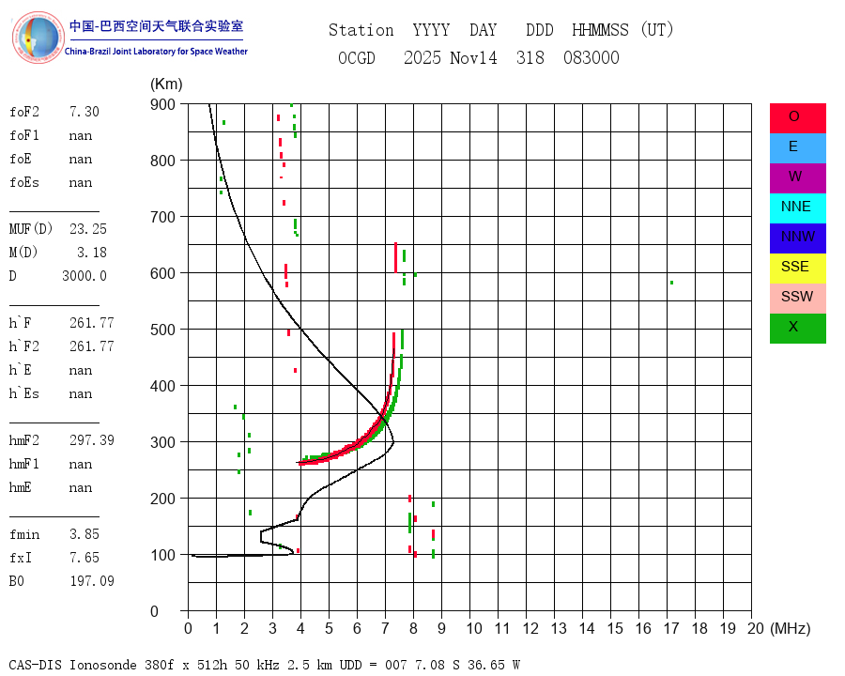Click the (MHz) axis unit label
The width and height of the screenshot is (845, 676).
791,628
